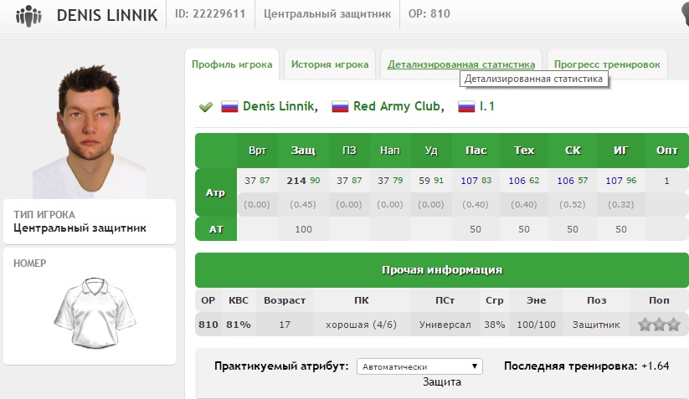Click the Прочая информация header bar
Image resolution: width=689 pixels, height=399 pixels.
click(441, 270)
